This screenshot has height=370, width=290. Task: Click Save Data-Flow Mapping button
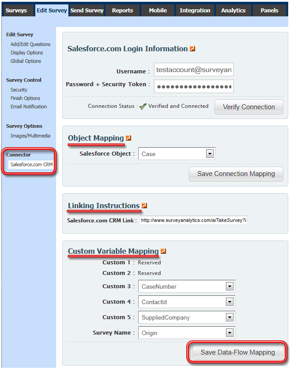click(x=237, y=352)
